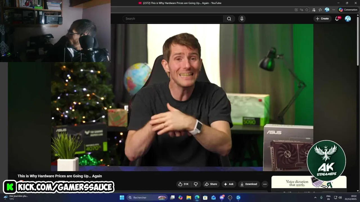Click the Windows taskbar Rechercher search box
Viewport: 360px width, 202px height.
click(x=147, y=198)
